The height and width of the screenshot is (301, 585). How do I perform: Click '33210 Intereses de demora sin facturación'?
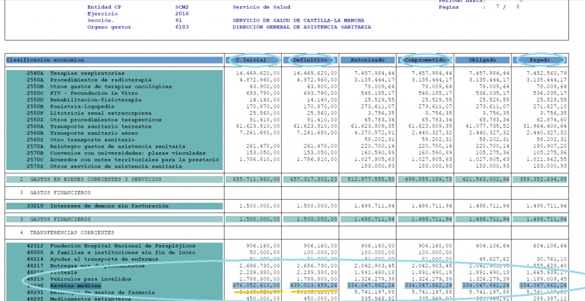pos(97,206)
